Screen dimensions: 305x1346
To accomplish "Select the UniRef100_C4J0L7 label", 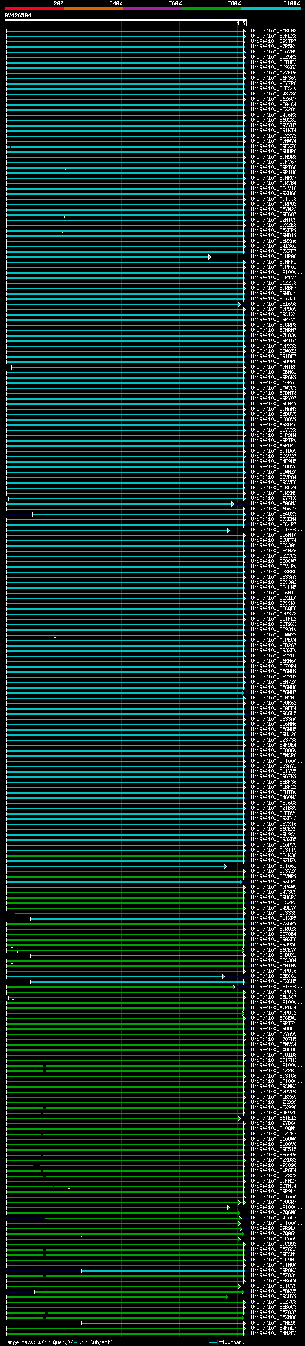I will (x=273, y=1218).
